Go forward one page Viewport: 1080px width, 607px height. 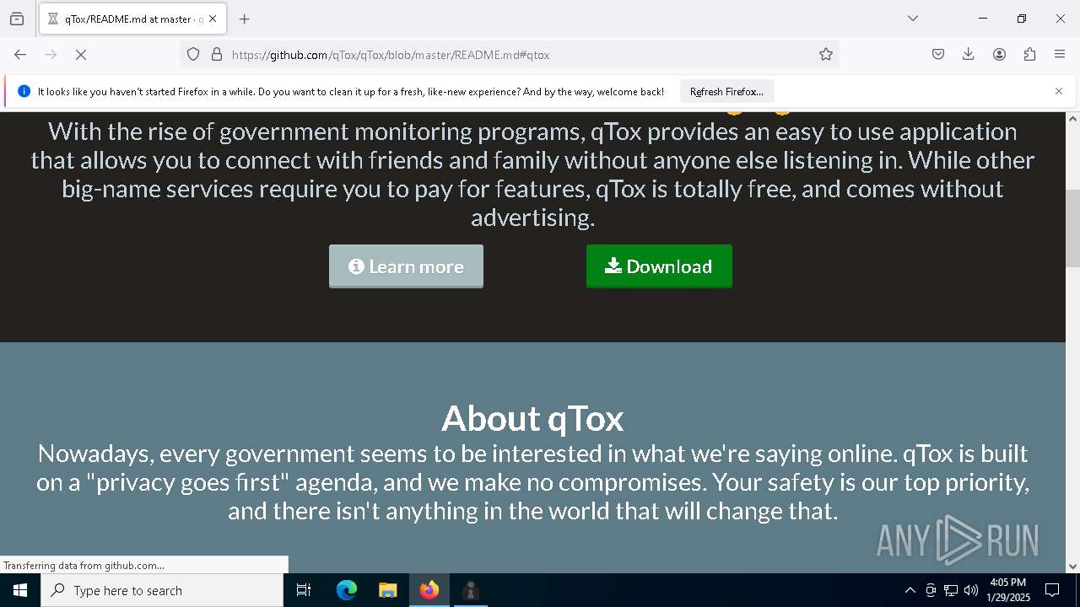point(51,55)
